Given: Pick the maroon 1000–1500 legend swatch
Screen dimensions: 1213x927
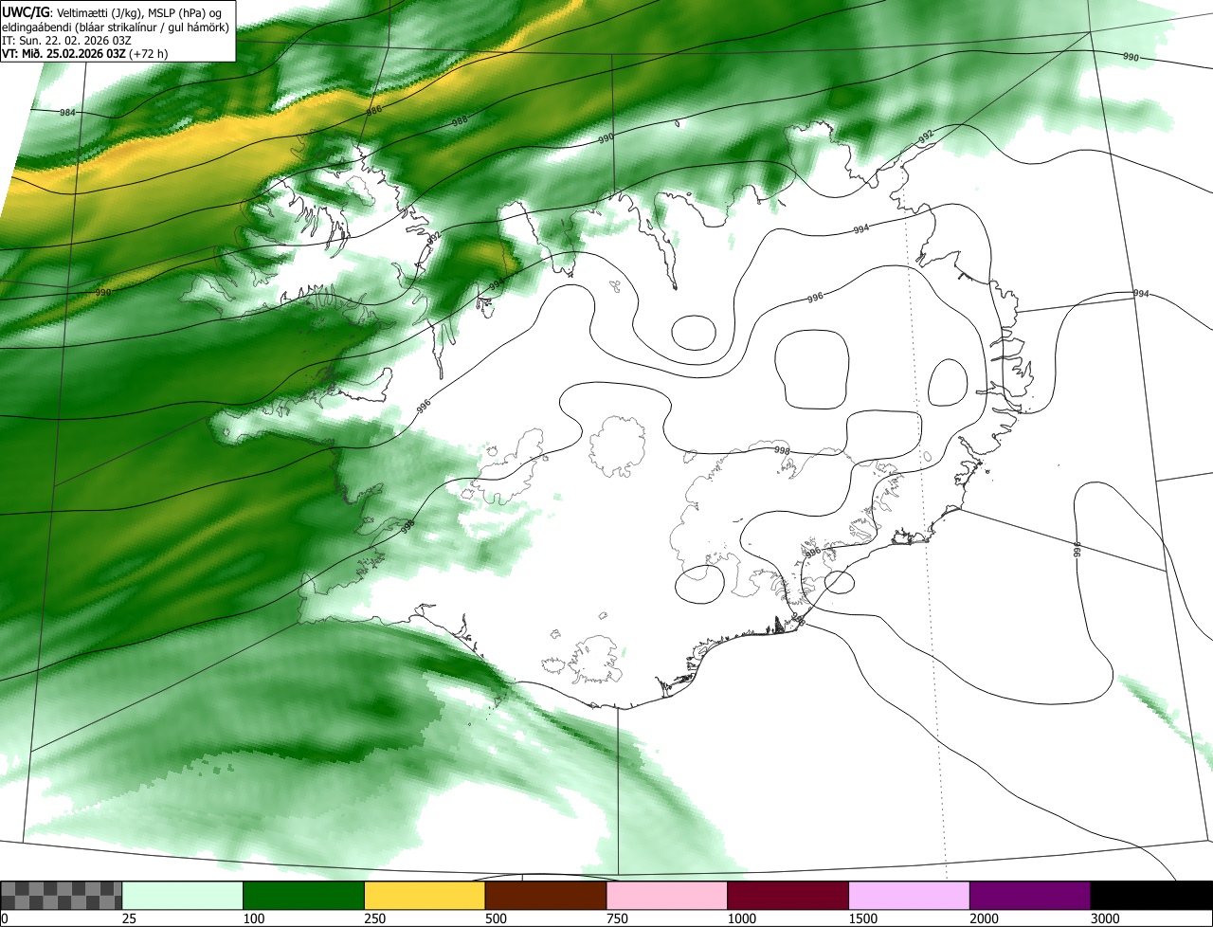Looking at the screenshot, I should (788, 895).
